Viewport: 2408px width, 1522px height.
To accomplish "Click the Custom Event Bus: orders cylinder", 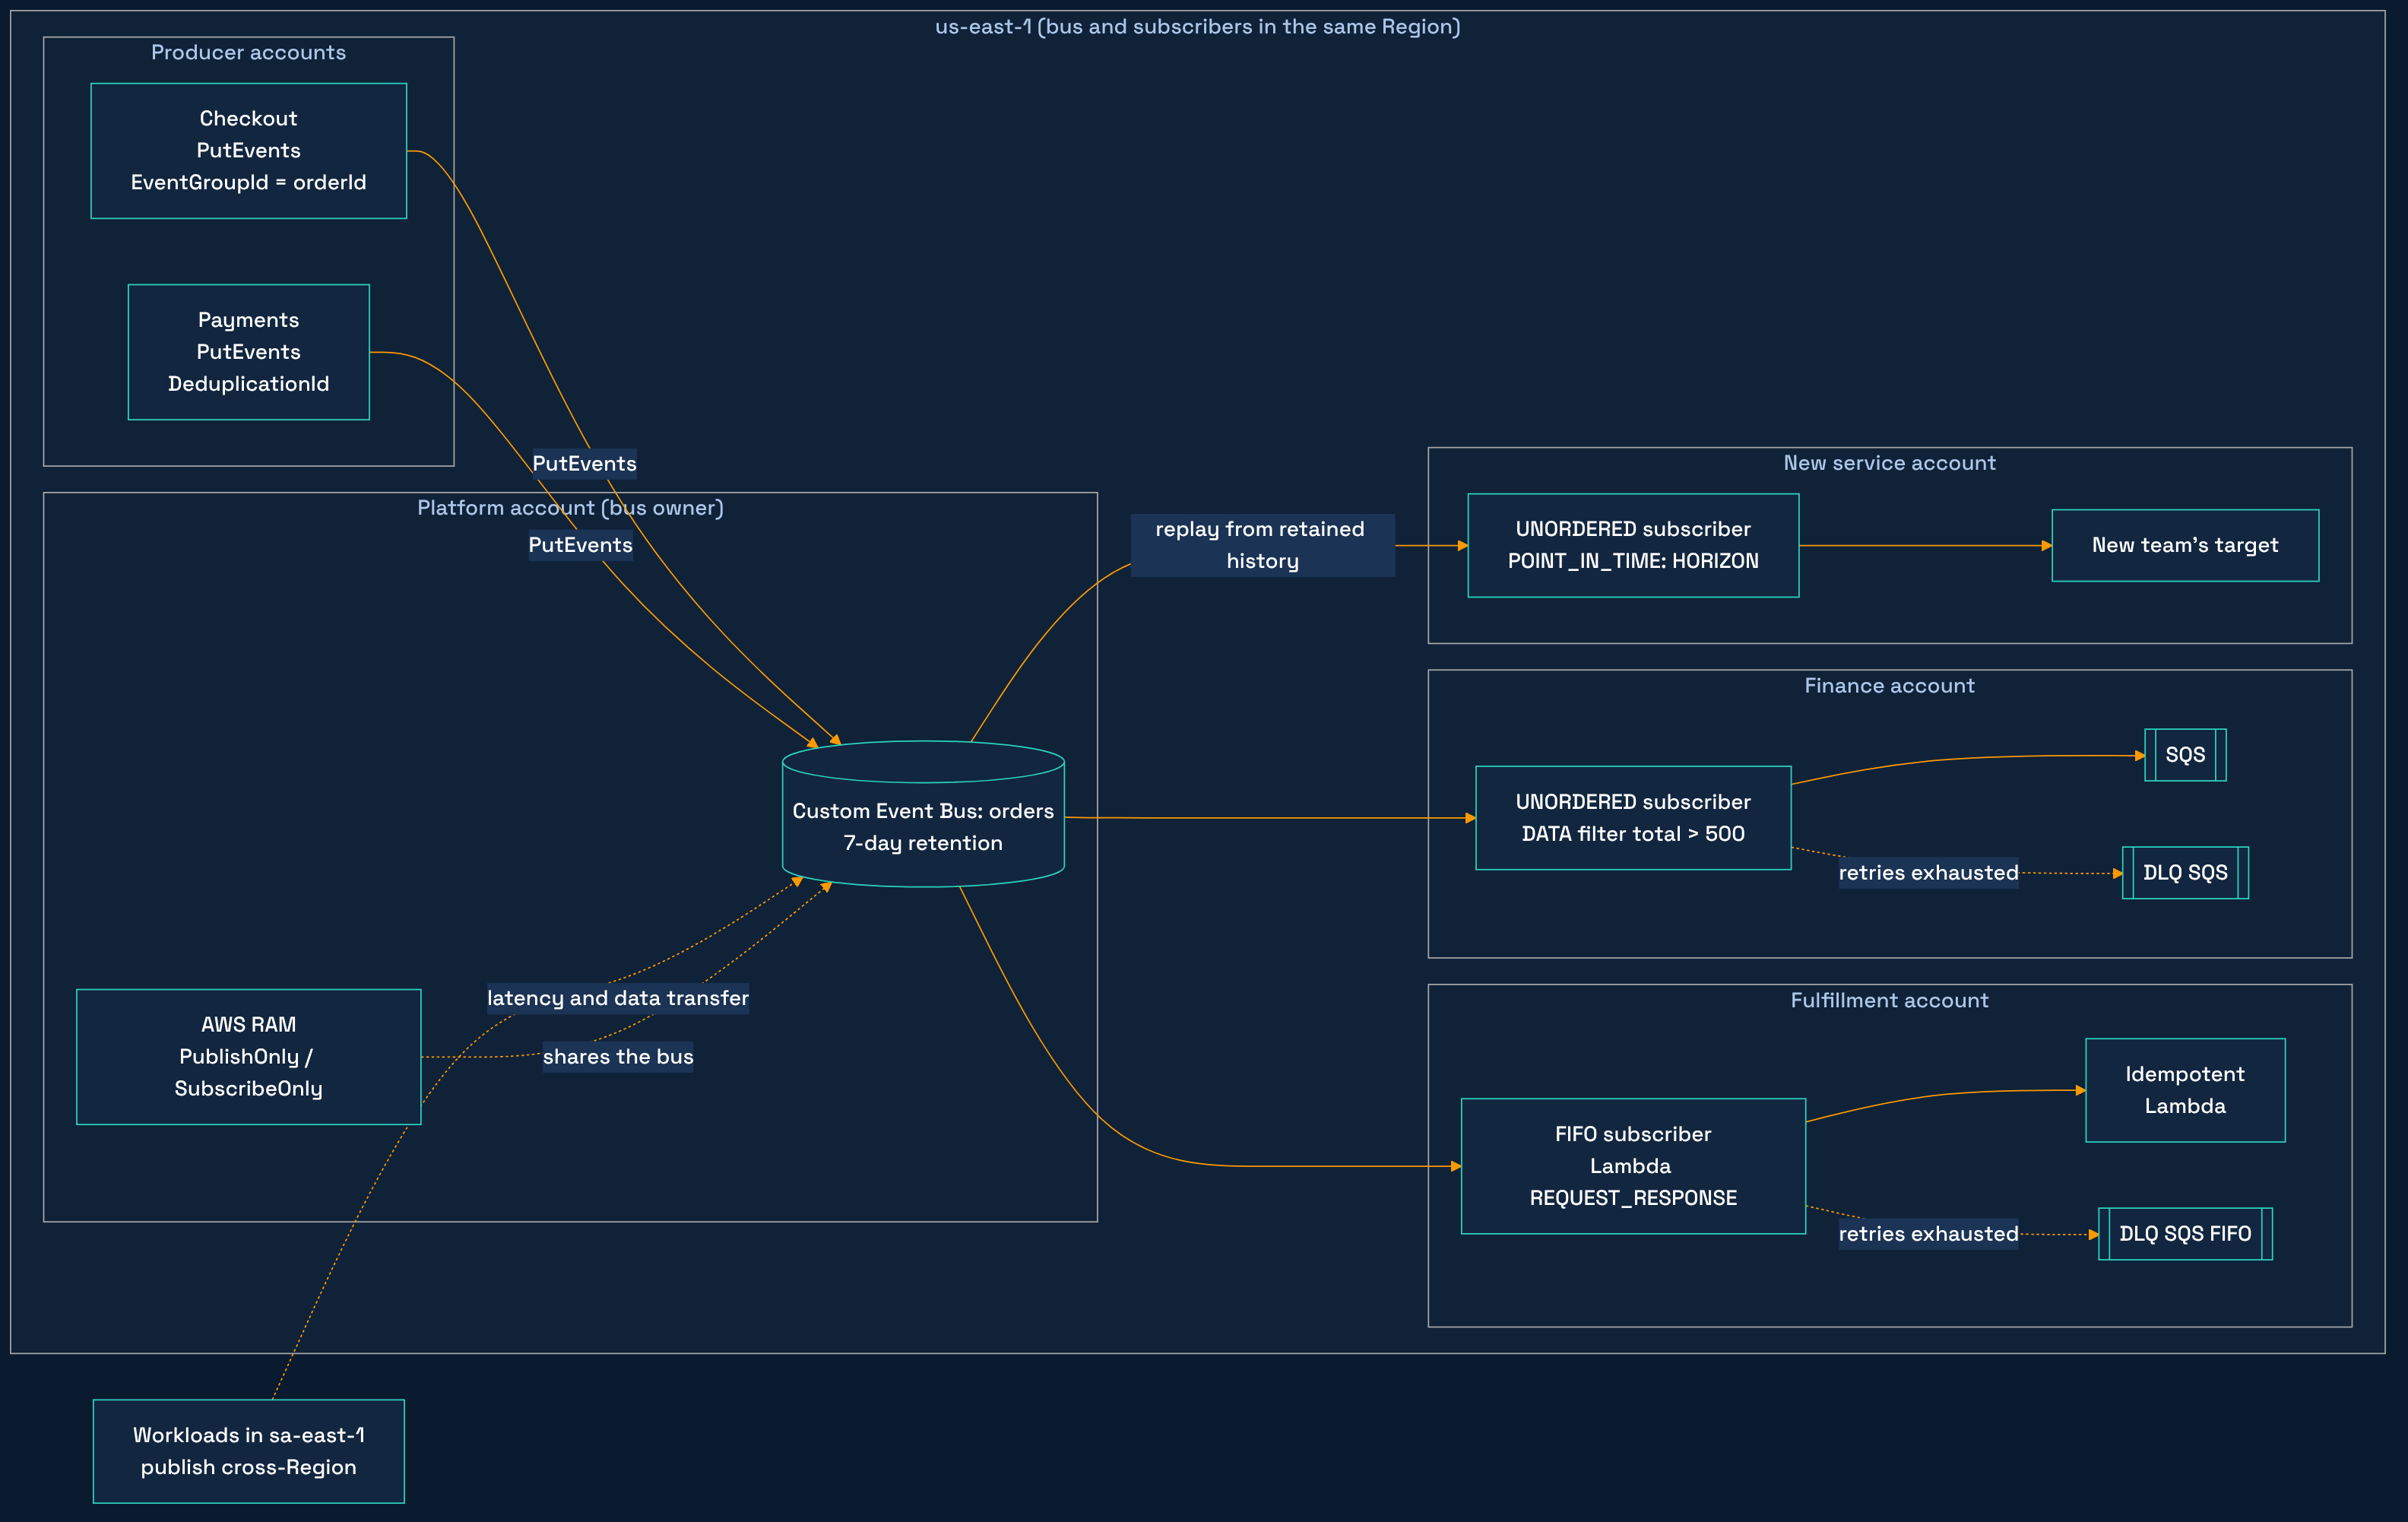I will [923, 814].
